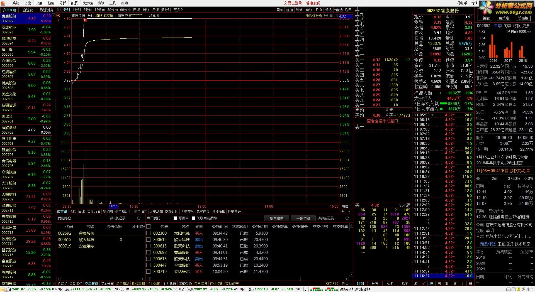This screenshot has height=292, width=535.
Task: Click the green-red indicator bars in status bar
Action: point(324,289)
